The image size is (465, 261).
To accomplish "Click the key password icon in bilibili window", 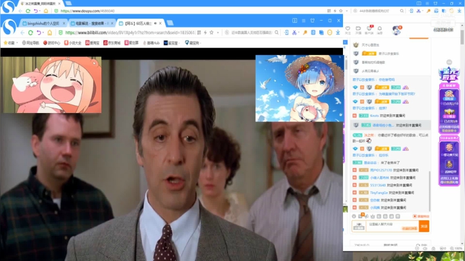I will pos(305,32).
